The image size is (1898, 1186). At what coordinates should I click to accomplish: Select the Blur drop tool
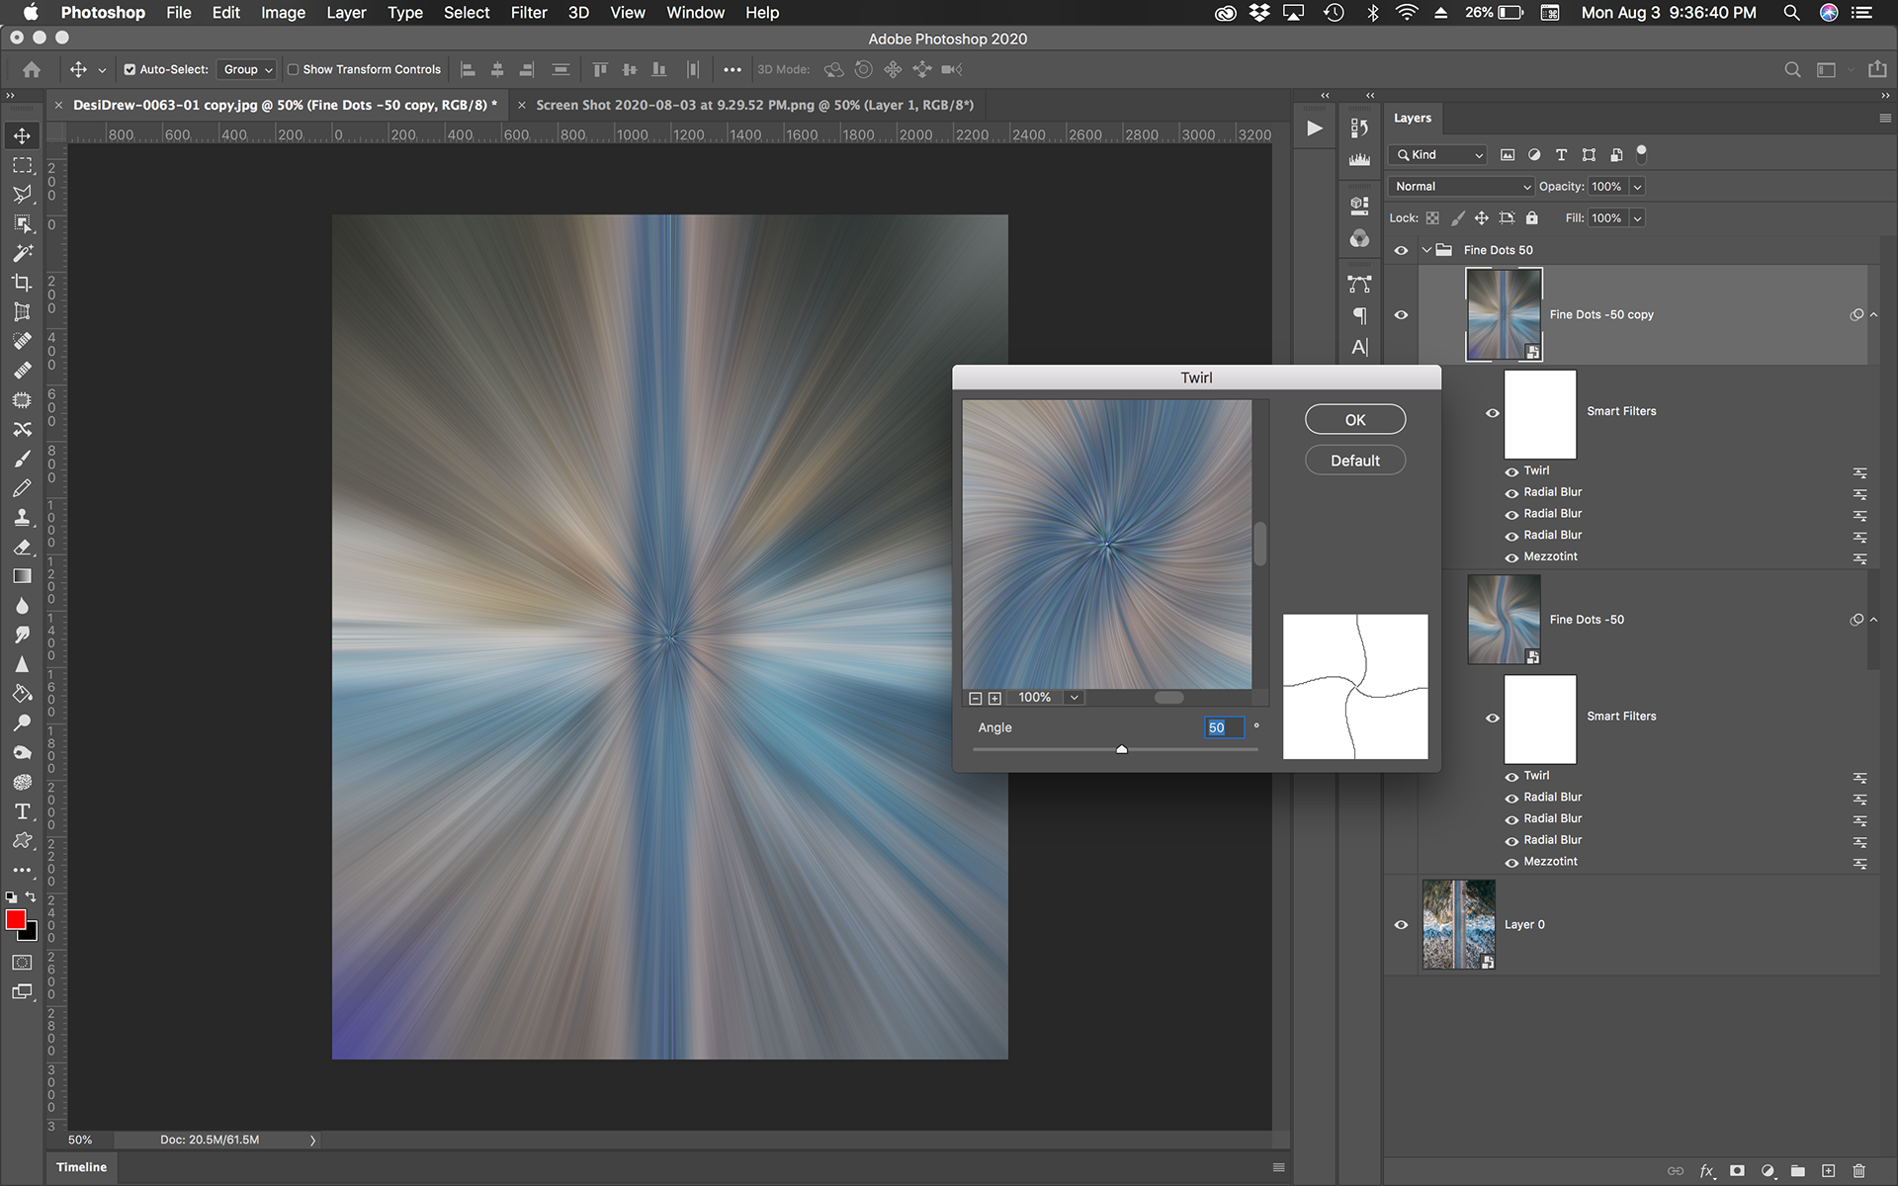point(22,606)
